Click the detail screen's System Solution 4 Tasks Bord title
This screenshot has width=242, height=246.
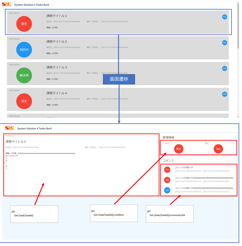tap(35, 129)
